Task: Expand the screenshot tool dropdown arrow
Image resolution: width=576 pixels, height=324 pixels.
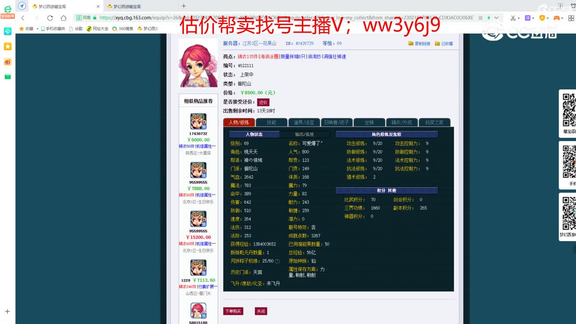Action: pos(519,18)
